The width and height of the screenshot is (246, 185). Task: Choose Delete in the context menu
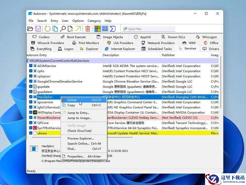[84, 100]
